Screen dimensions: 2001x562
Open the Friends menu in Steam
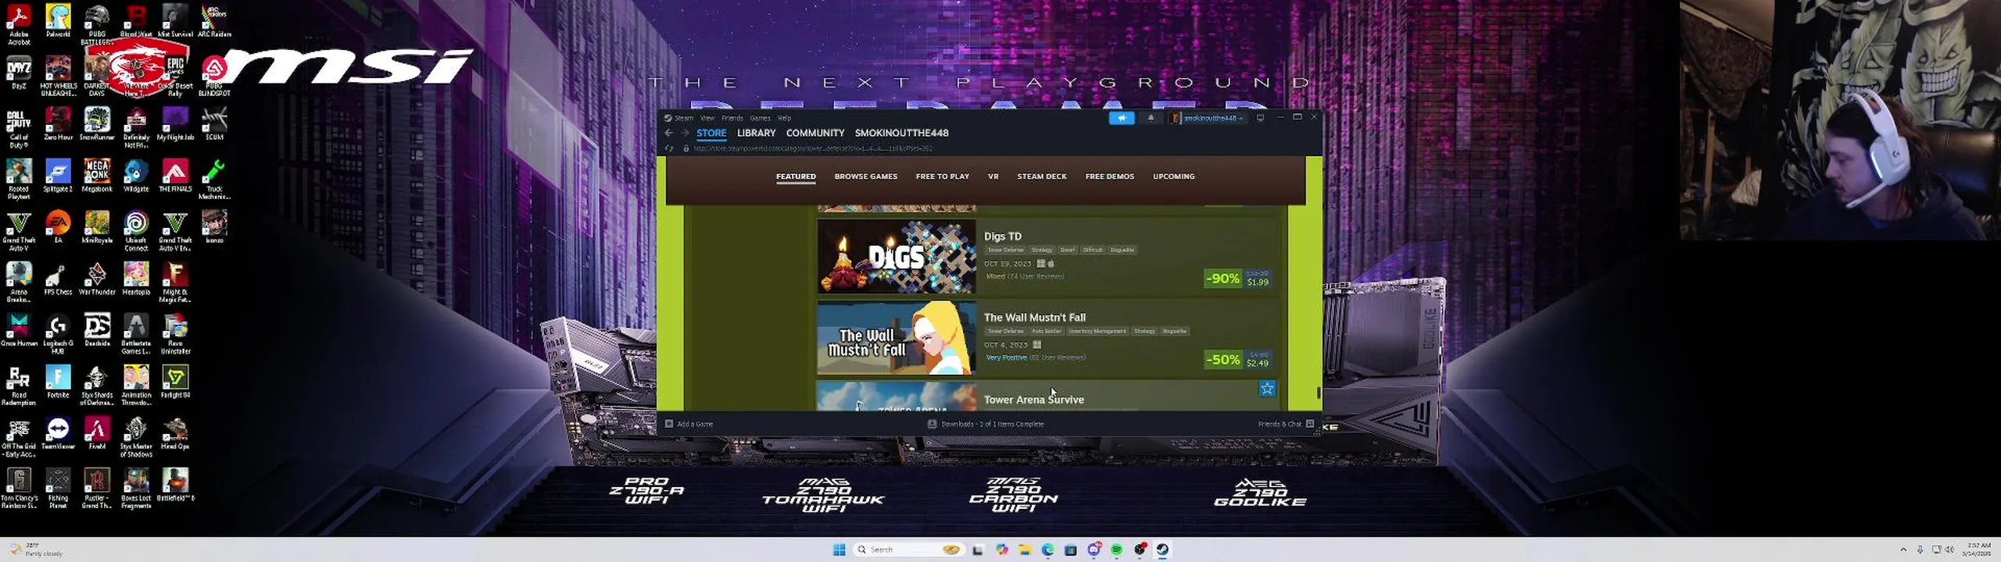(x=732, y=118)
